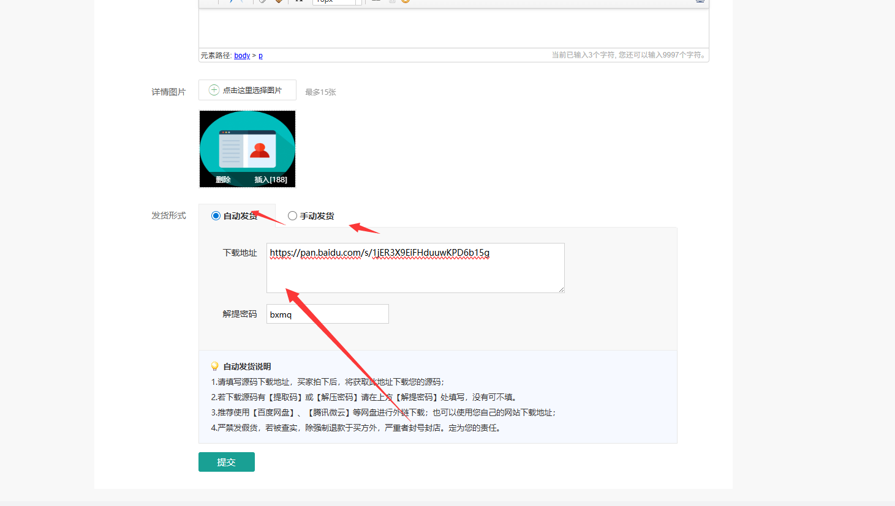895x506 pixels.
Task: Click the 下载地址 field label
Action: 240,253
